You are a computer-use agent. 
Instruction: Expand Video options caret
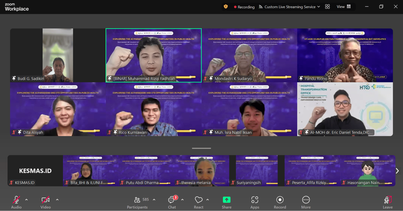click(57, 200)
